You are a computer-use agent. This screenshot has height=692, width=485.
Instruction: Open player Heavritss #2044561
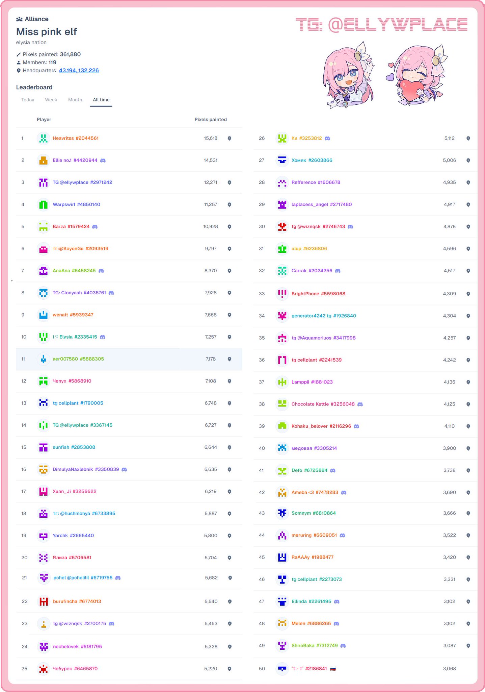click(x=76, y=138)
